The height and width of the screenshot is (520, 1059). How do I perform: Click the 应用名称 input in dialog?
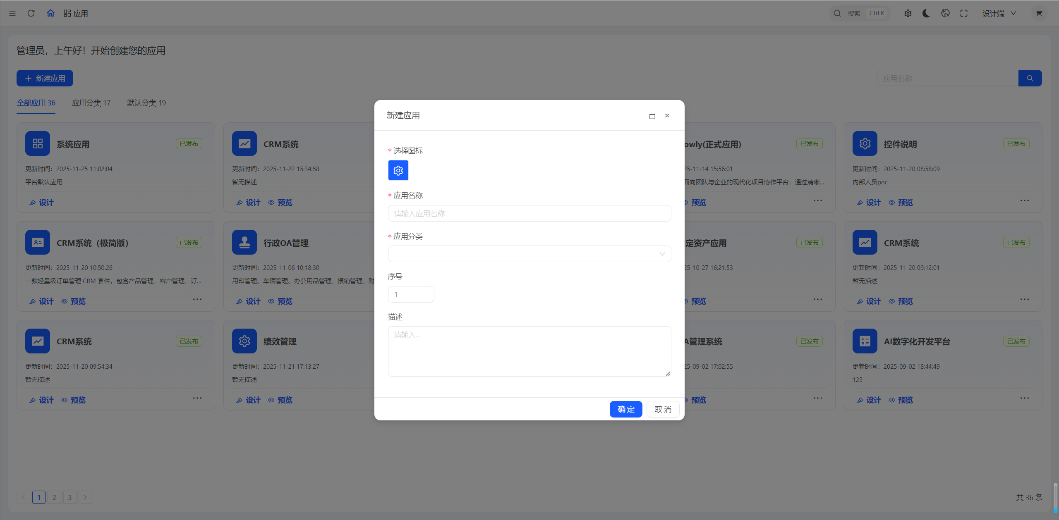pos(529,213)
